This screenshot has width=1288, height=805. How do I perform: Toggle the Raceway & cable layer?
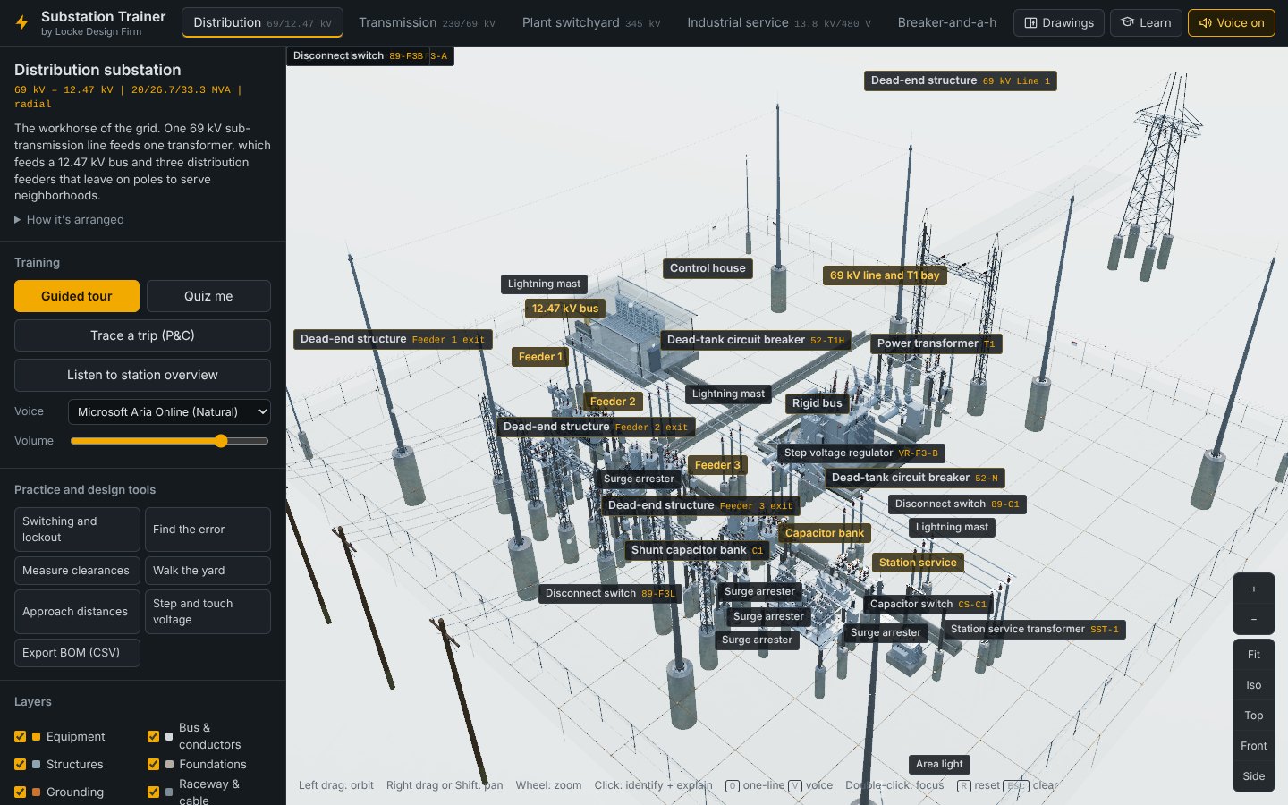pyautogui.click(x=153, y=792)
